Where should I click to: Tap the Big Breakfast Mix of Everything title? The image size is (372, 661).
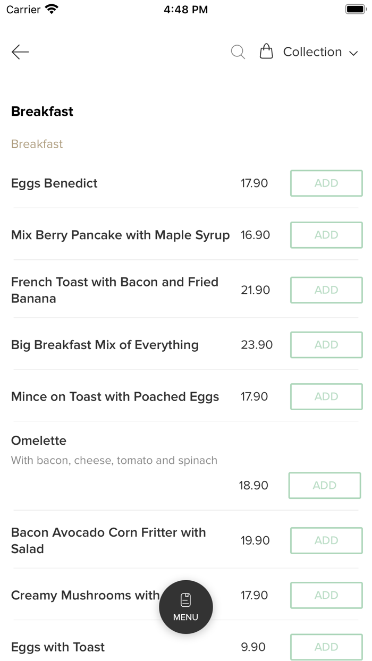coord(105,345)
